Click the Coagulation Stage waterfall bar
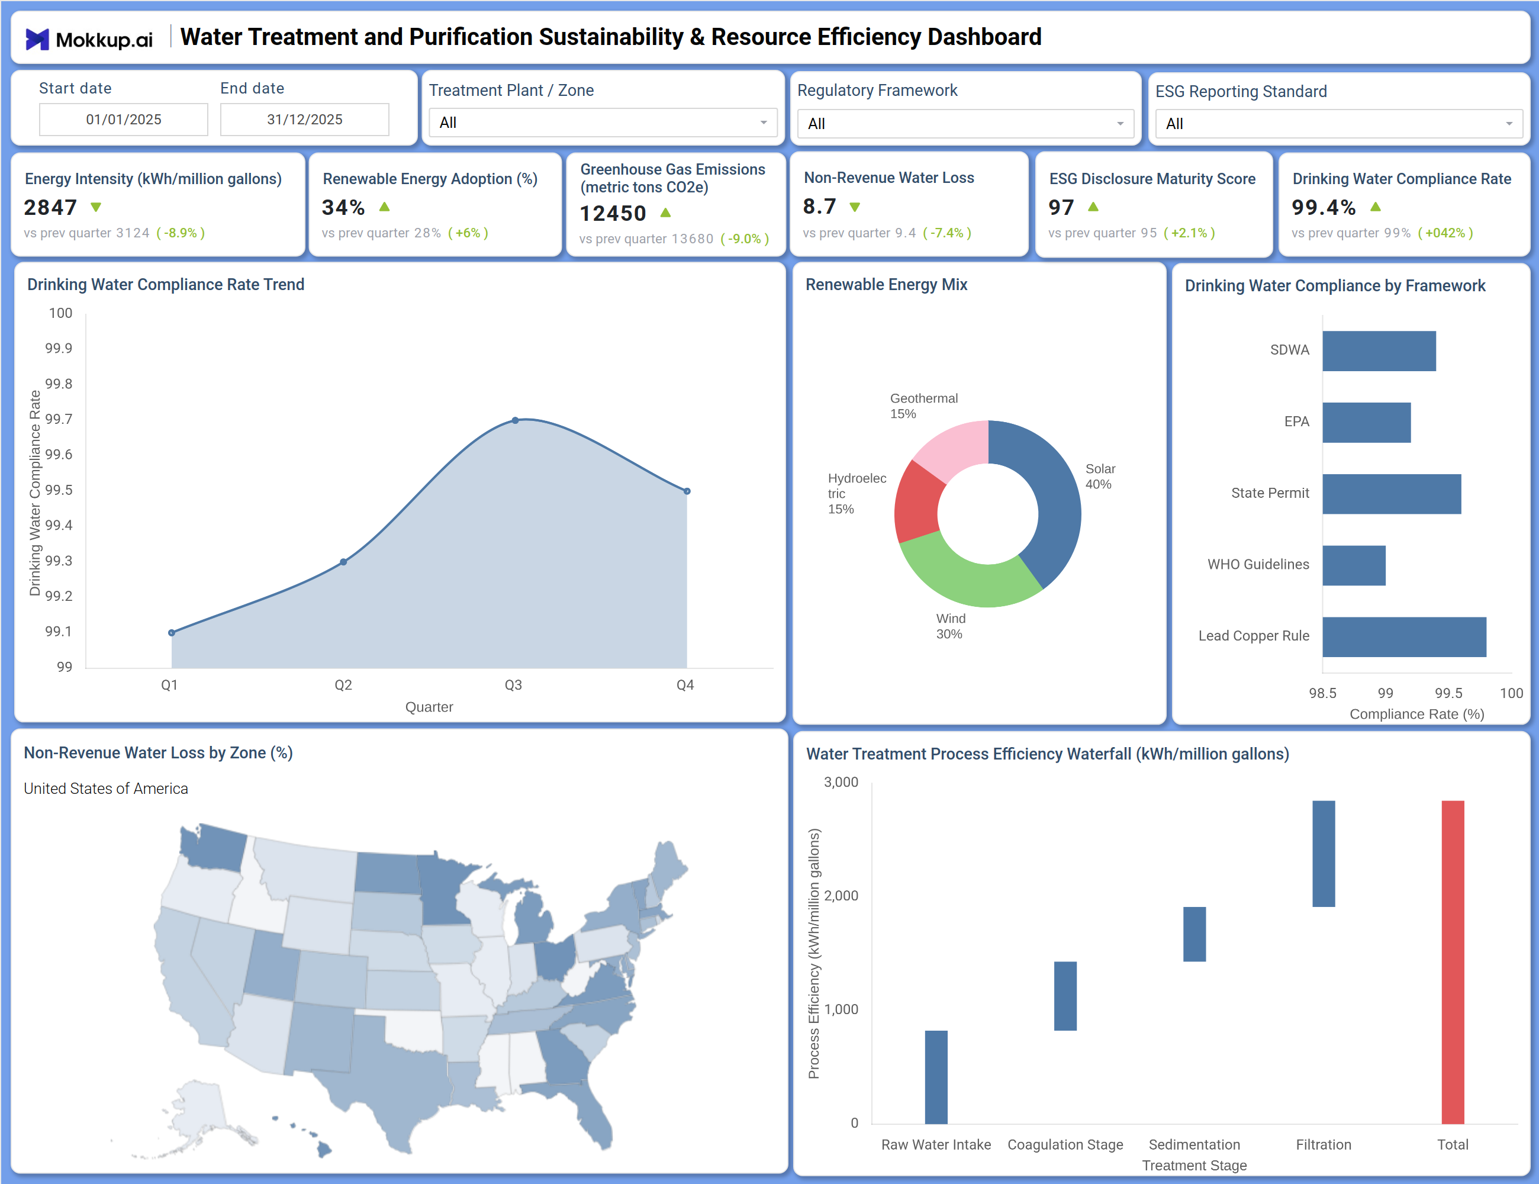Image resolution: width=1539 pixels, height=1184 pixels. pos(1065,996)
